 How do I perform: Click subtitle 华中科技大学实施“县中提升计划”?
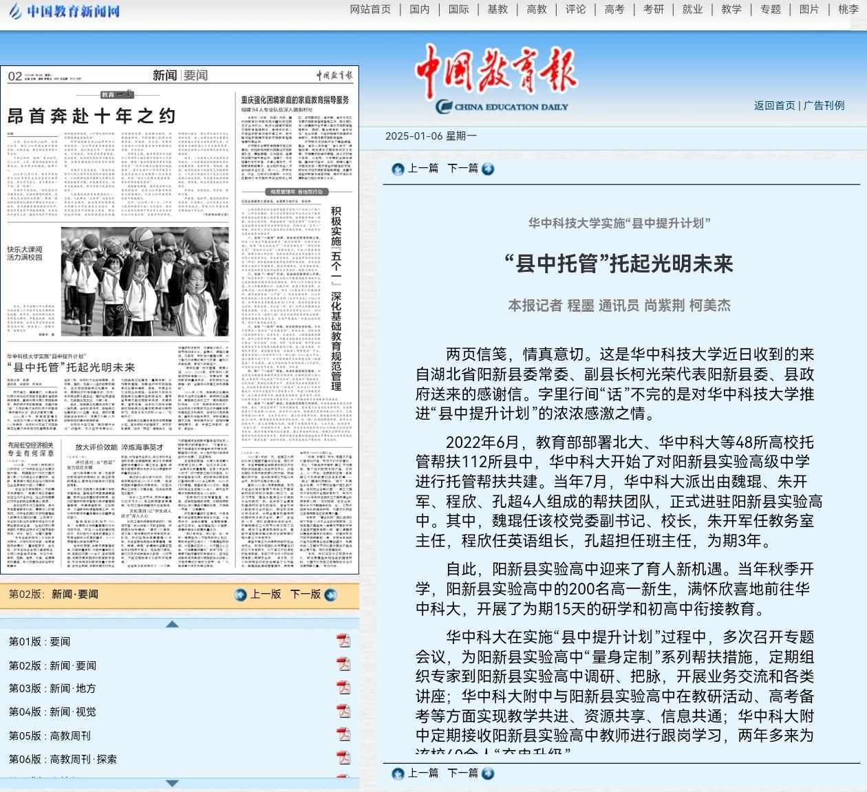[619, 223]
